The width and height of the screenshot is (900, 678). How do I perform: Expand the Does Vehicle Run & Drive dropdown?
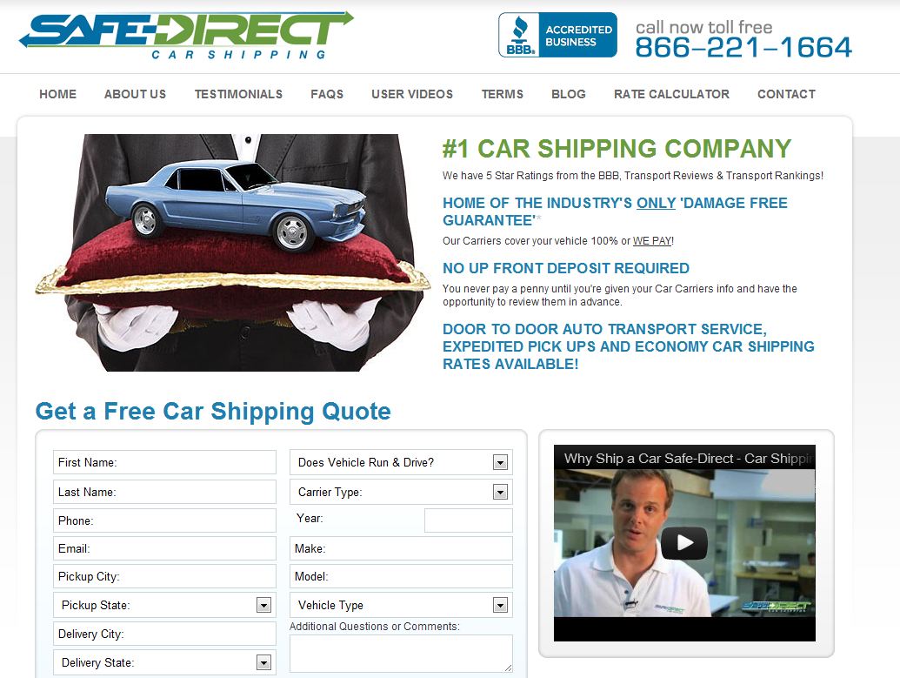coord(401,462)
